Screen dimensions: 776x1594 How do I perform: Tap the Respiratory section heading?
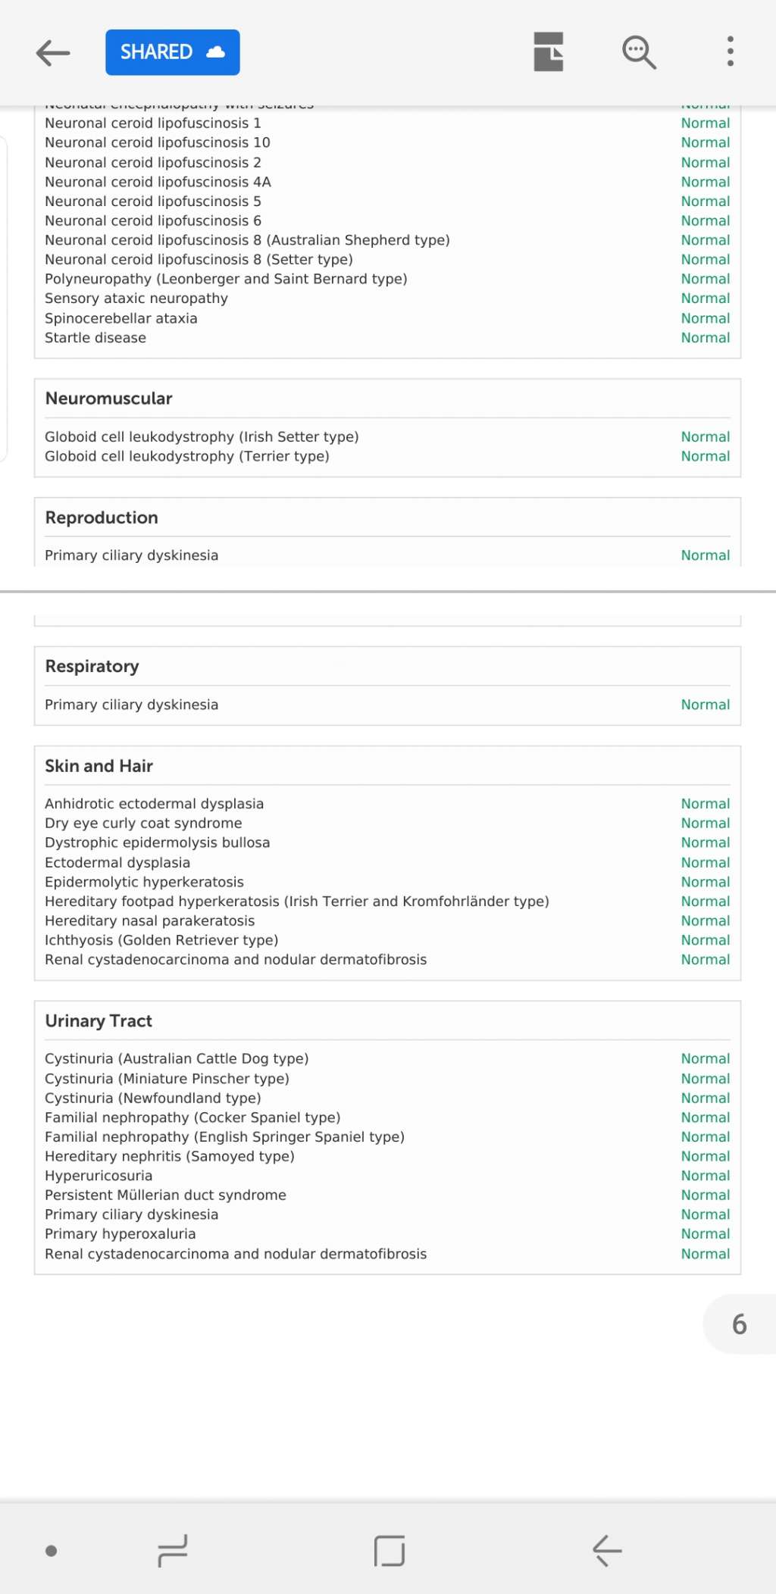pos(92,666)
